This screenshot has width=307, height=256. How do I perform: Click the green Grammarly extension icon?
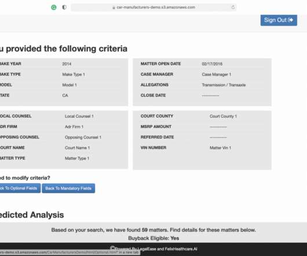click(x=54, y=8)
